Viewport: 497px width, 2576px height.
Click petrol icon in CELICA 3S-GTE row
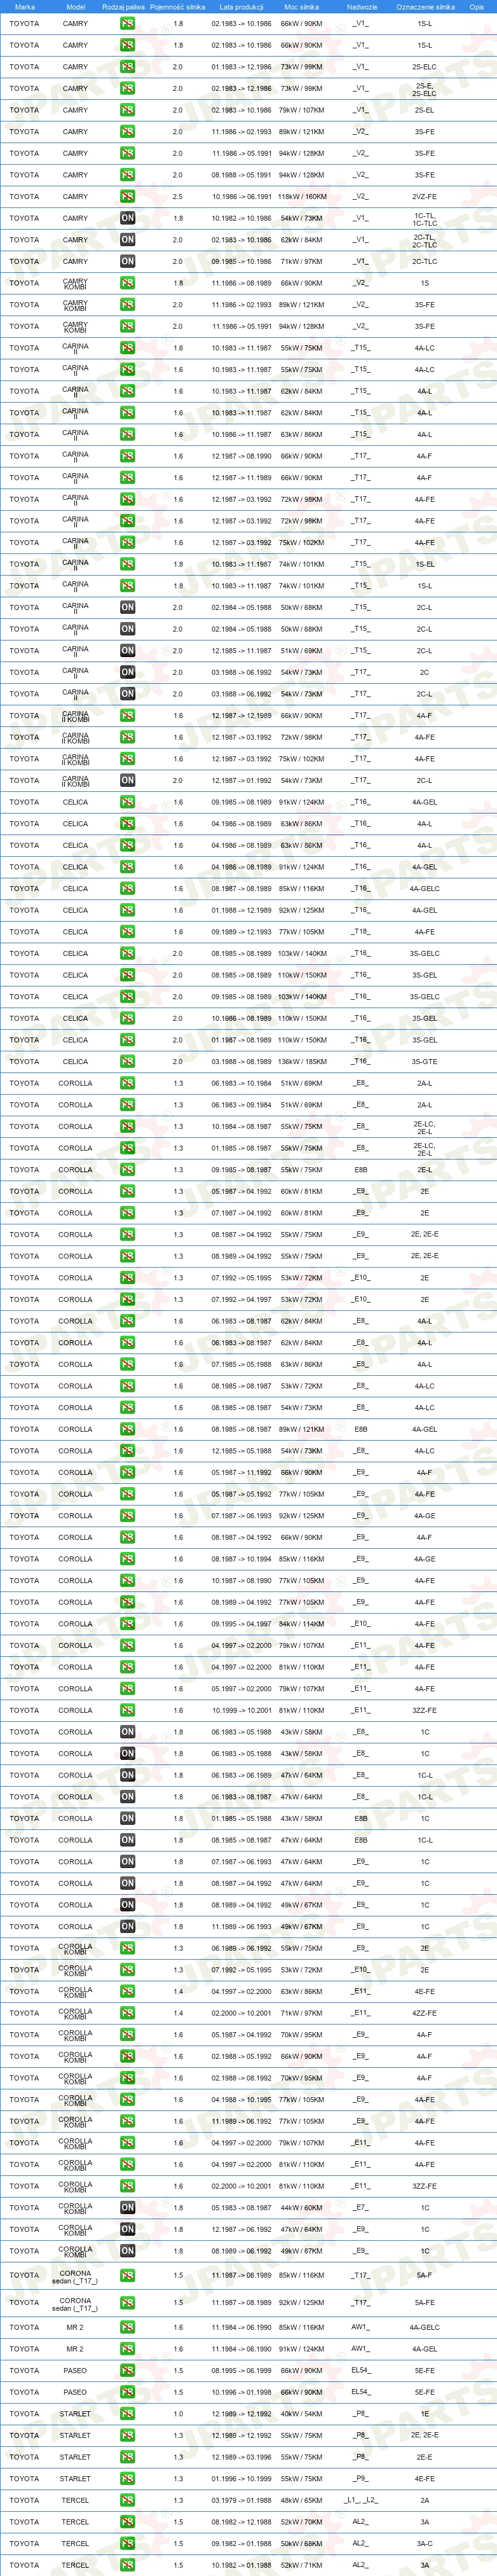point(127,1062)
